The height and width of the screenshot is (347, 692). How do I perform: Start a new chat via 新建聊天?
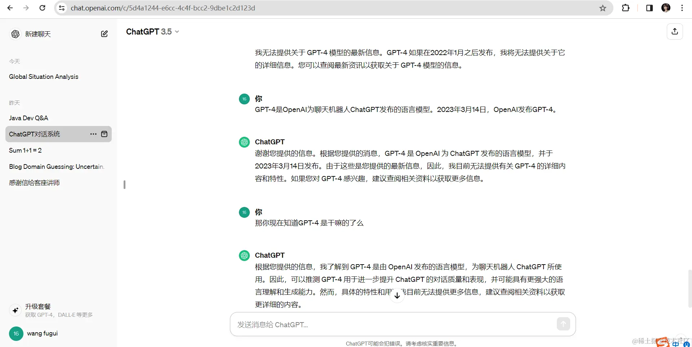pos(38,34)
